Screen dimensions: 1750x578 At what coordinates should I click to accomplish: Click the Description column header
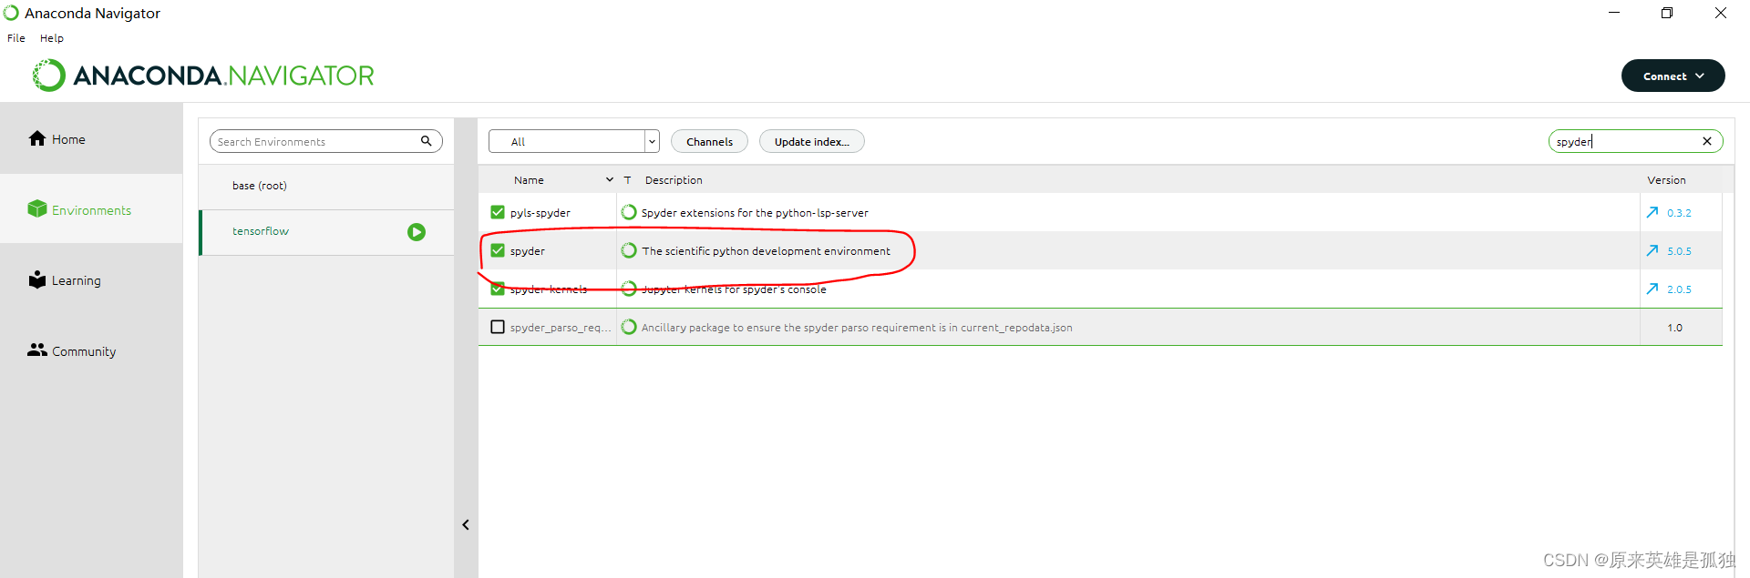[674, 180]
